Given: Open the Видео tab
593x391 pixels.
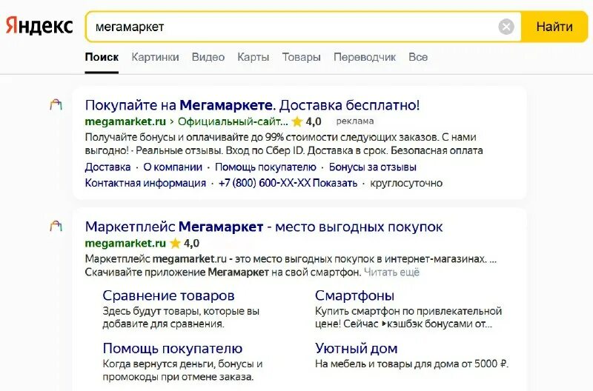Looking at the screenshot, I should click(208, 57).
